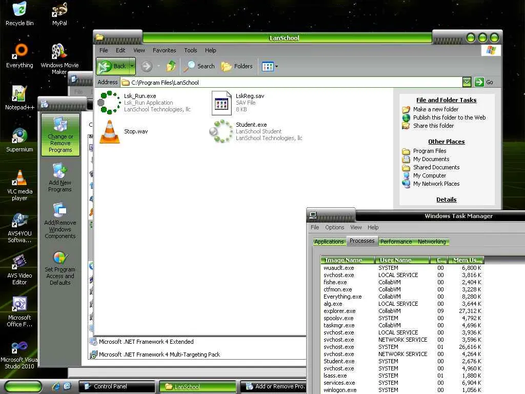Launch the Everything search shortcut
The width and height of the screenshot is (525, 394).
point(19,55)
